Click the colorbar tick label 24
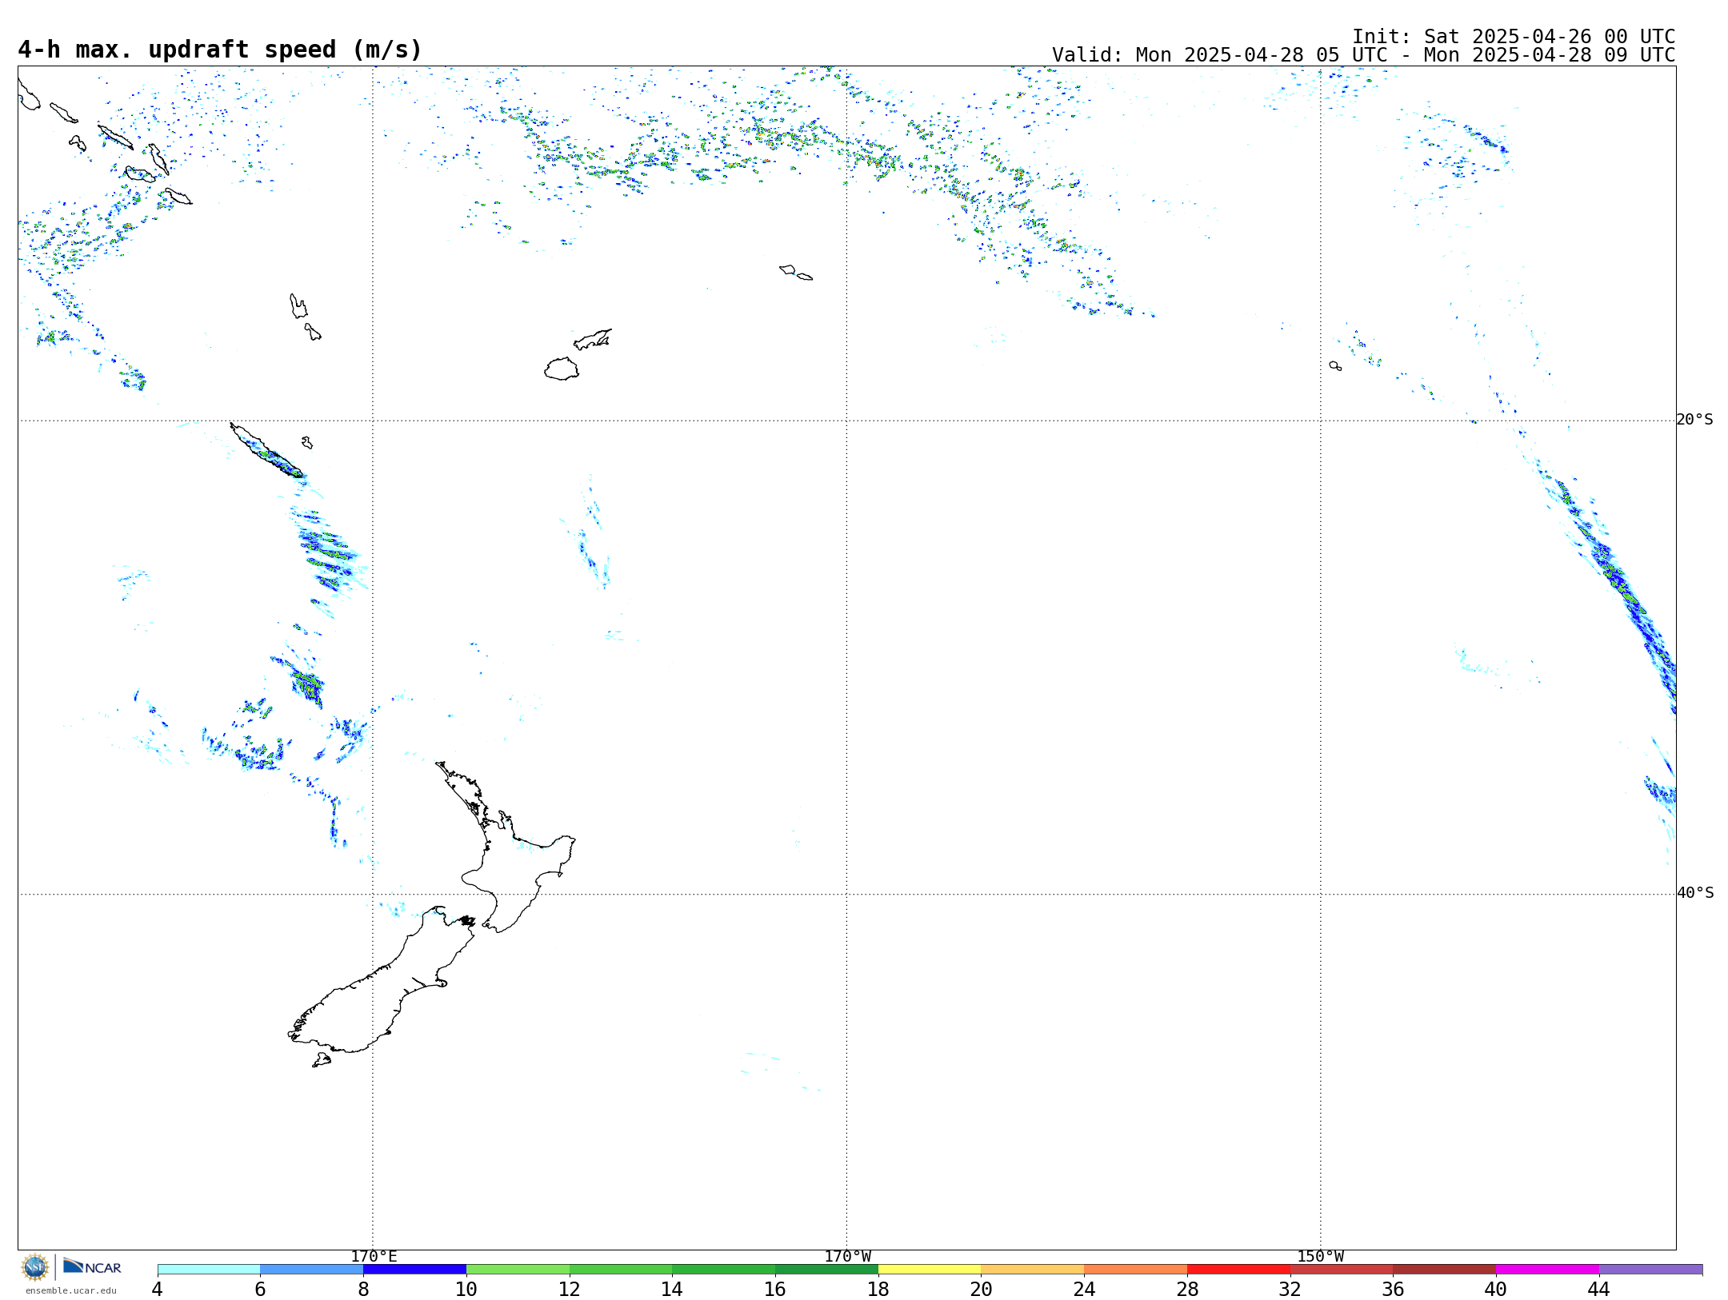This screenshot has width=1728, height=1300. point(1084,1289)
